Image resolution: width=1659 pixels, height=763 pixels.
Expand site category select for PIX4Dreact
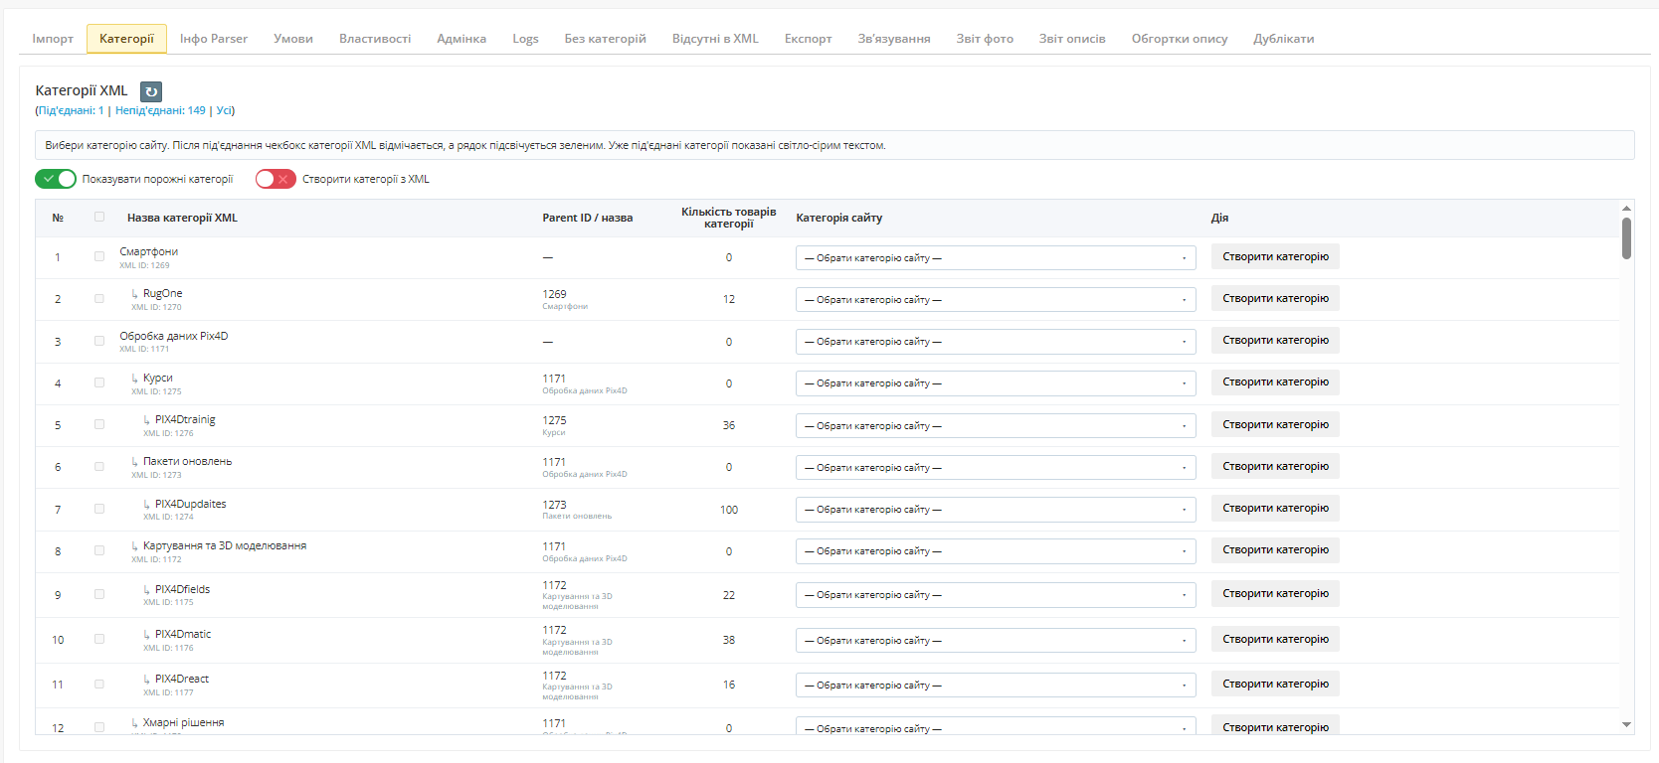click(996, 686)
